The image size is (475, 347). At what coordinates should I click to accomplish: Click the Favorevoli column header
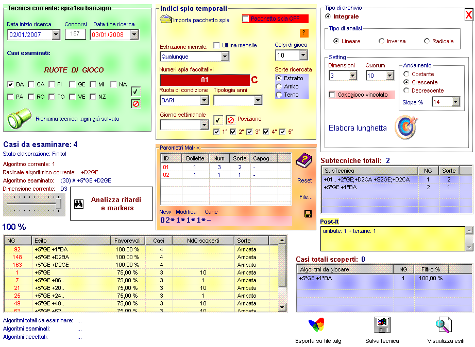(x=128, y=241)
